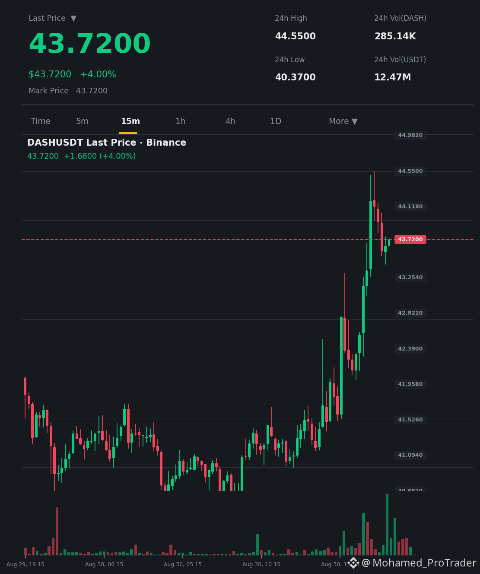This screenshot has height=574, width=480.
Task: Click the Aug 30, 10:15 time label
Action: point(261,564)
